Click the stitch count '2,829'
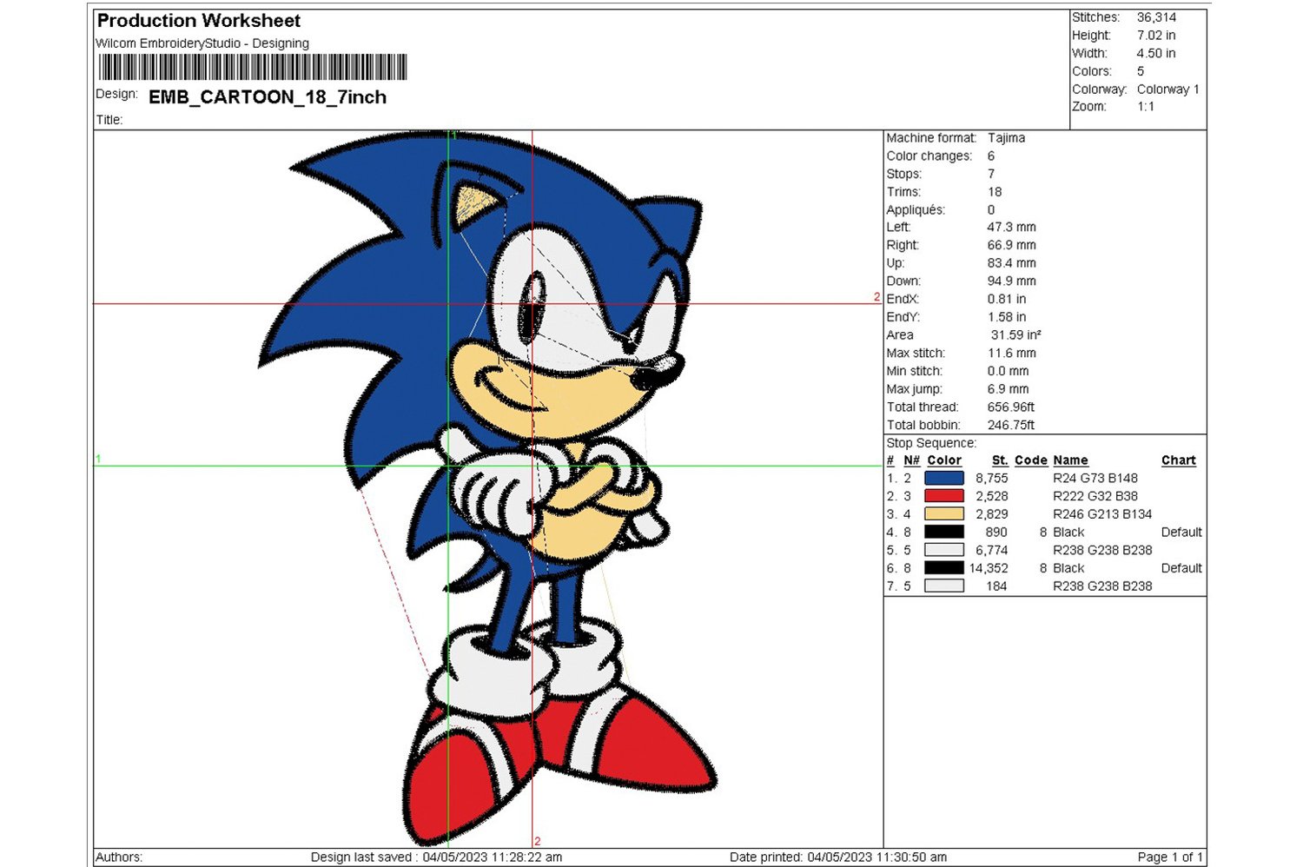The height and width of the screenshot is (867, 1303). pos(991,514)
